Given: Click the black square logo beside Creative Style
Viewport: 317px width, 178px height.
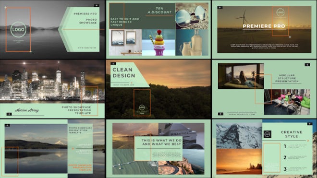Looking at the screenshot, I should pos(268,134).
